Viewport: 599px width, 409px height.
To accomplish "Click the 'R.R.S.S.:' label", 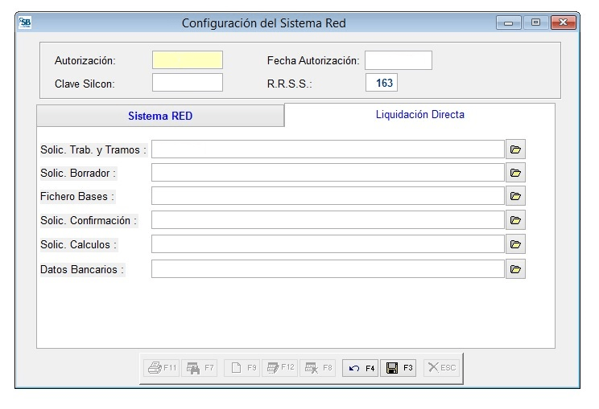I will 289,84.
